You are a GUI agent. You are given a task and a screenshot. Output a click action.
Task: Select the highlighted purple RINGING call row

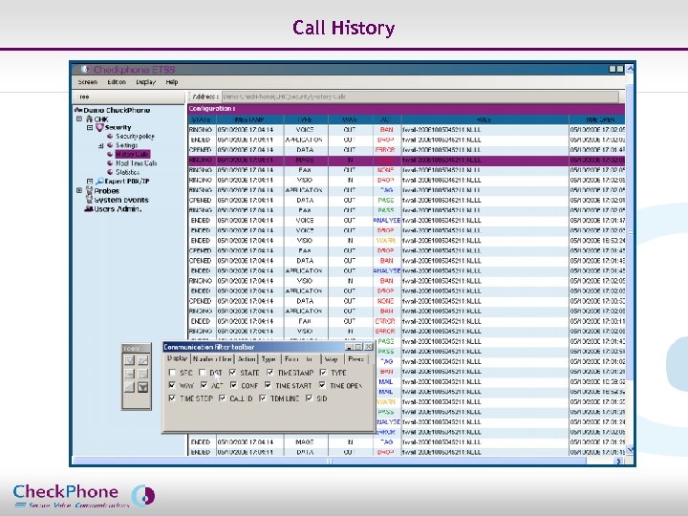click(x=406, y=161)
